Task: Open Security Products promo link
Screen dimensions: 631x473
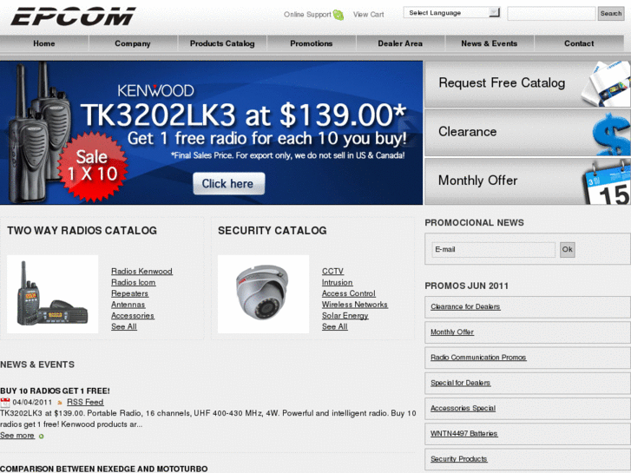Action: pyautogui.click(x=459, y=459)
